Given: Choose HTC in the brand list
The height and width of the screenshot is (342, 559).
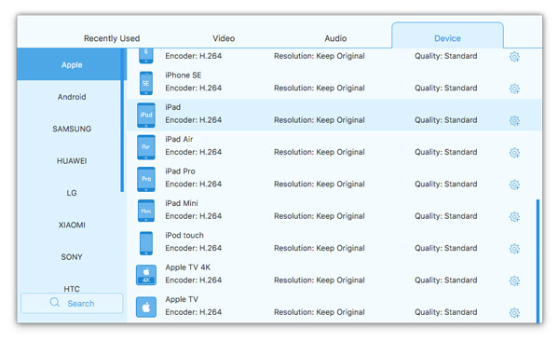Looking at the screenshot, I should pyautogui.click(x=72, y=288).
